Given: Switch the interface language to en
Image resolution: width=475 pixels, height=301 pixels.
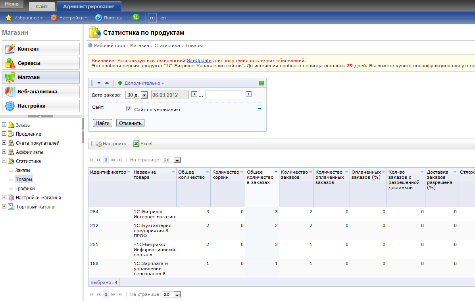Looking at the screenshot, I should pos(163,18).
